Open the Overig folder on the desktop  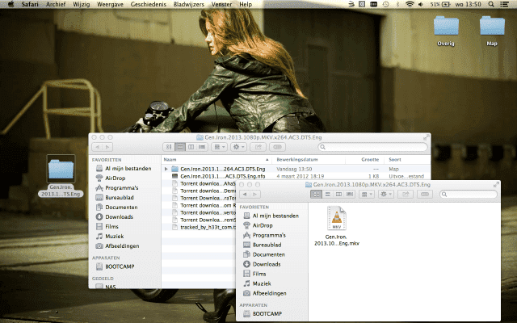446,27
